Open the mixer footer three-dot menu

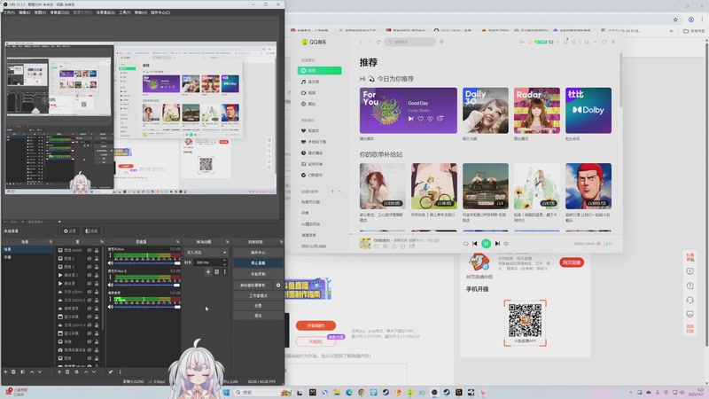[x=120, y=372]
